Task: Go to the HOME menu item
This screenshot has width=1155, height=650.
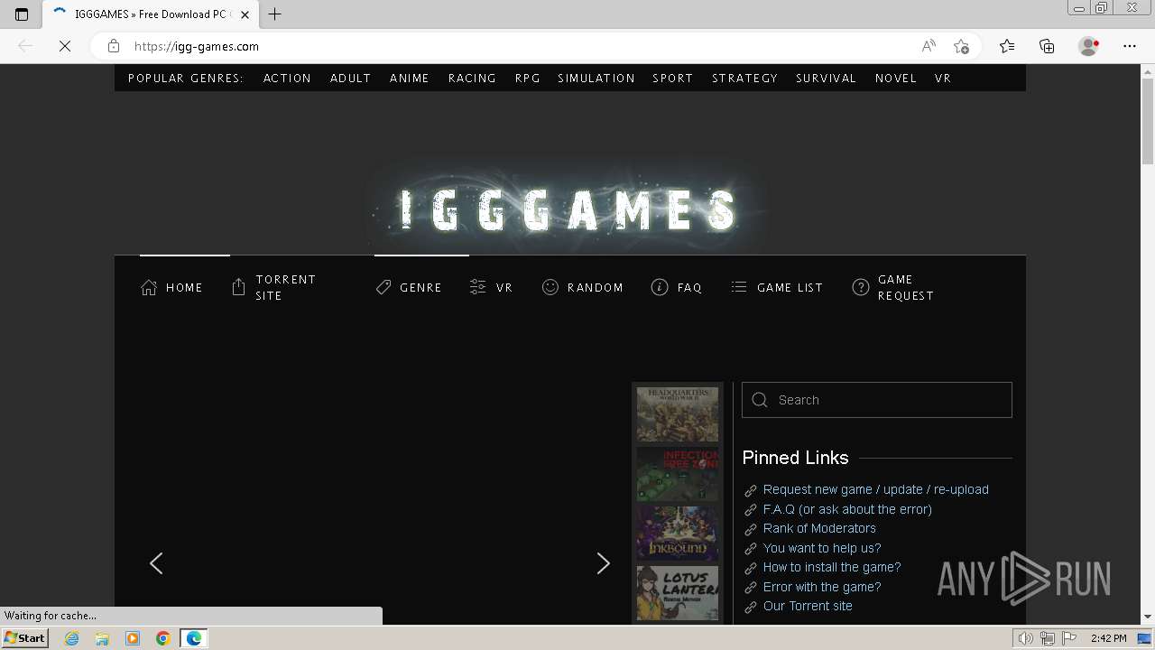Action: pyautogui.click(x=184, y=287)
